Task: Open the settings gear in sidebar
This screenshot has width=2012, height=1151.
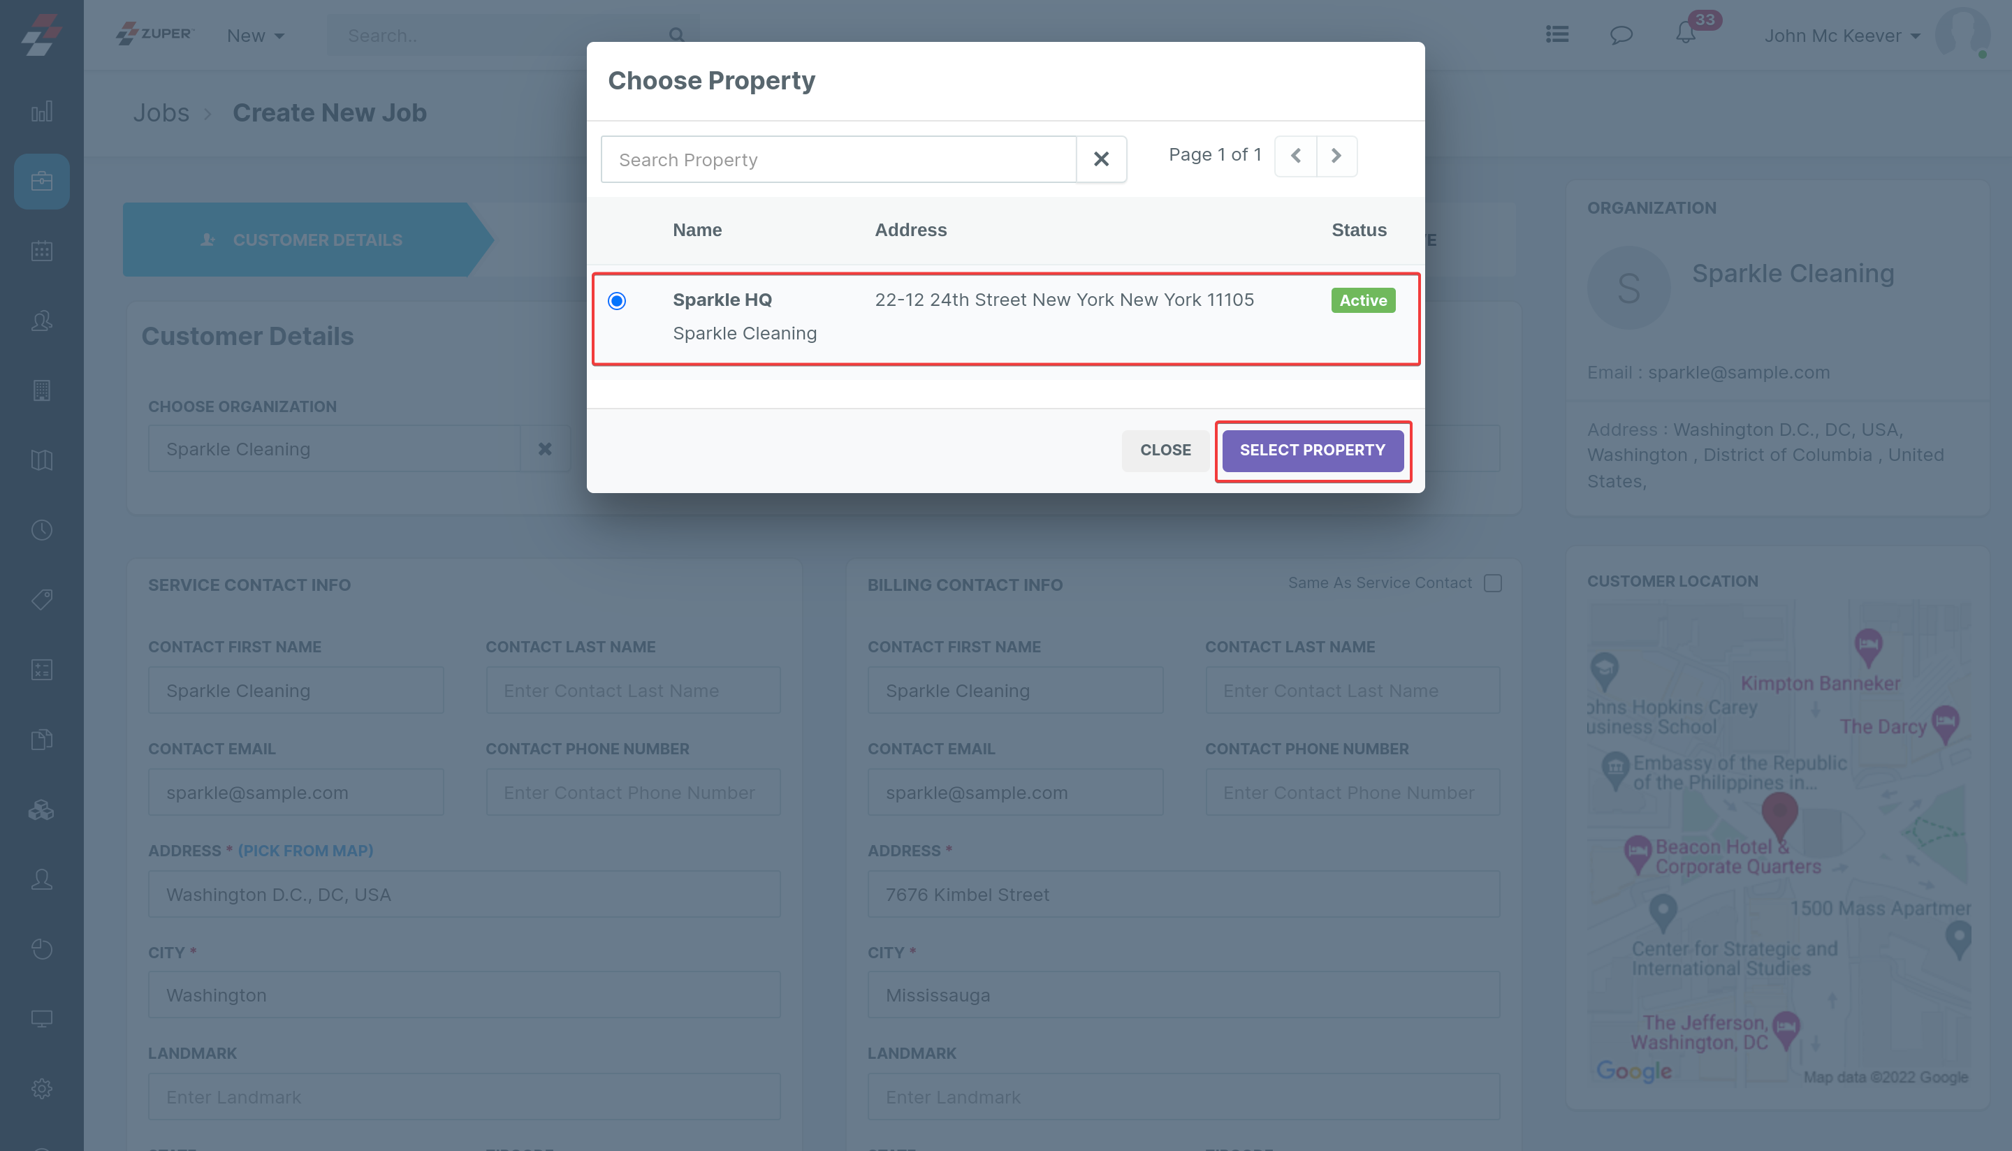Action: pos(42,1087)
